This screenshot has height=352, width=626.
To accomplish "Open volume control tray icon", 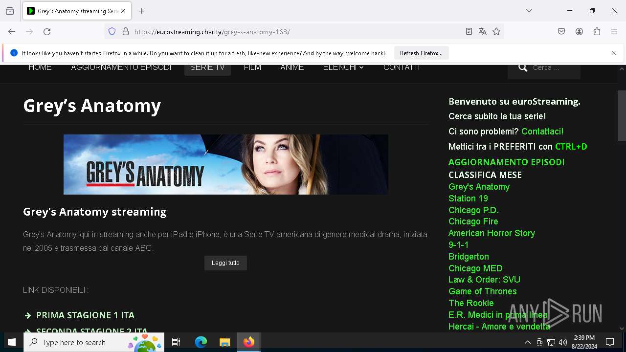I will click(563, 342).
